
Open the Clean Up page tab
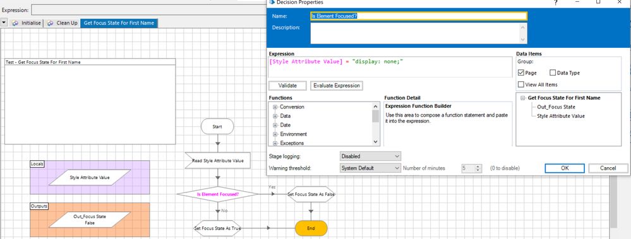coord(63,23)
